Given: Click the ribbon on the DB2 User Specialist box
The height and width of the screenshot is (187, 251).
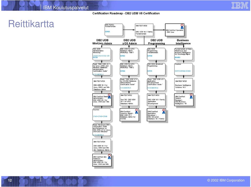Looking at the screenshot, I should [x=182, y=27].
